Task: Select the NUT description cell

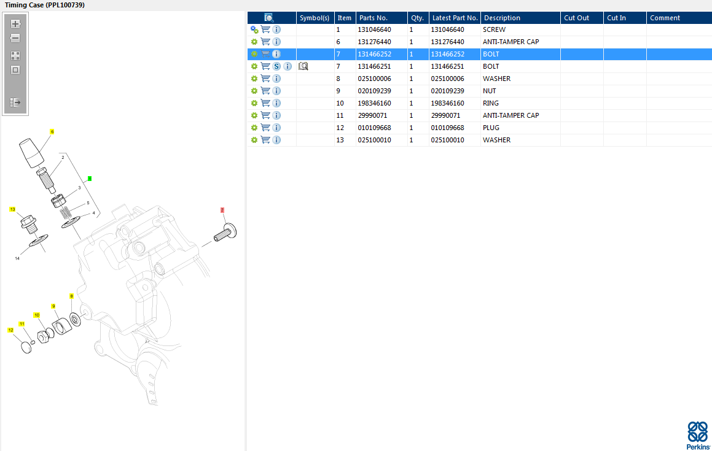Action: (520, 91)
